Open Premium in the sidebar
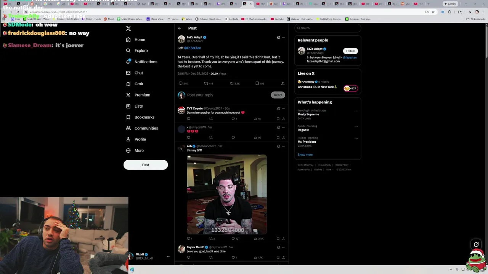The height and width of the screenshot is (274, 488). click(x=138, y=95)
